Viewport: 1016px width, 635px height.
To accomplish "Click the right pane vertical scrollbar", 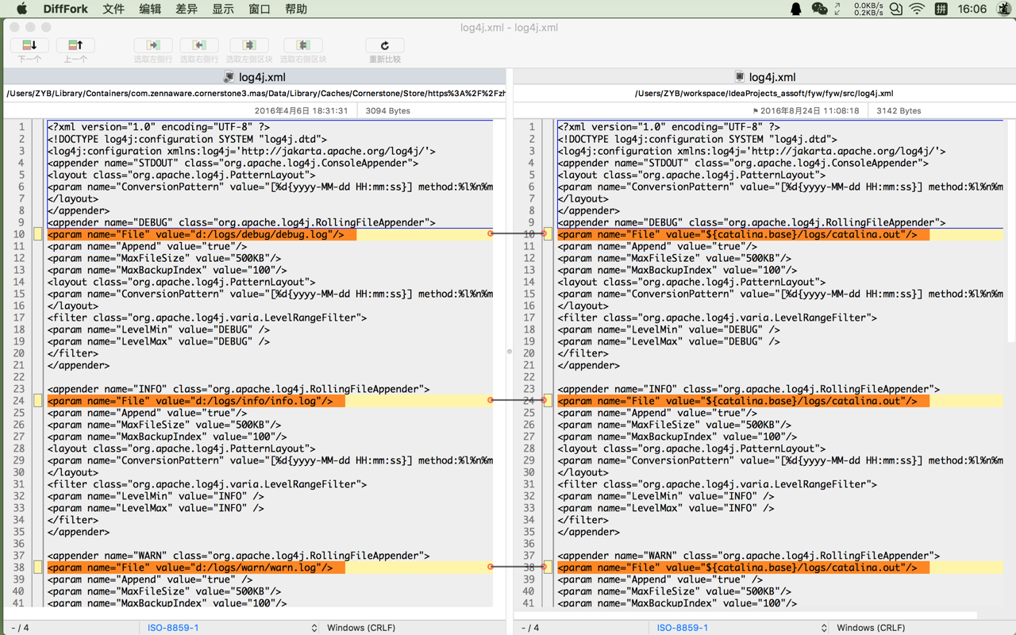I will (x=1010, y=230).
